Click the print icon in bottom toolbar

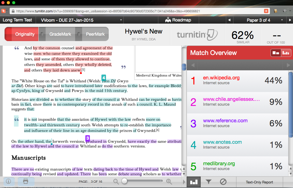click(x=26, y=182)
